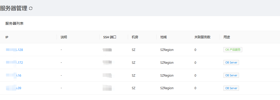Screen dimensions: 280x100
Task: Select the IP column header
Action: pyautogui.click(x=7, y=37)
